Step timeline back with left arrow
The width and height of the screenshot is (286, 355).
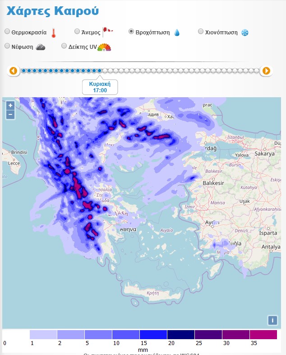(x=13, y=71)
